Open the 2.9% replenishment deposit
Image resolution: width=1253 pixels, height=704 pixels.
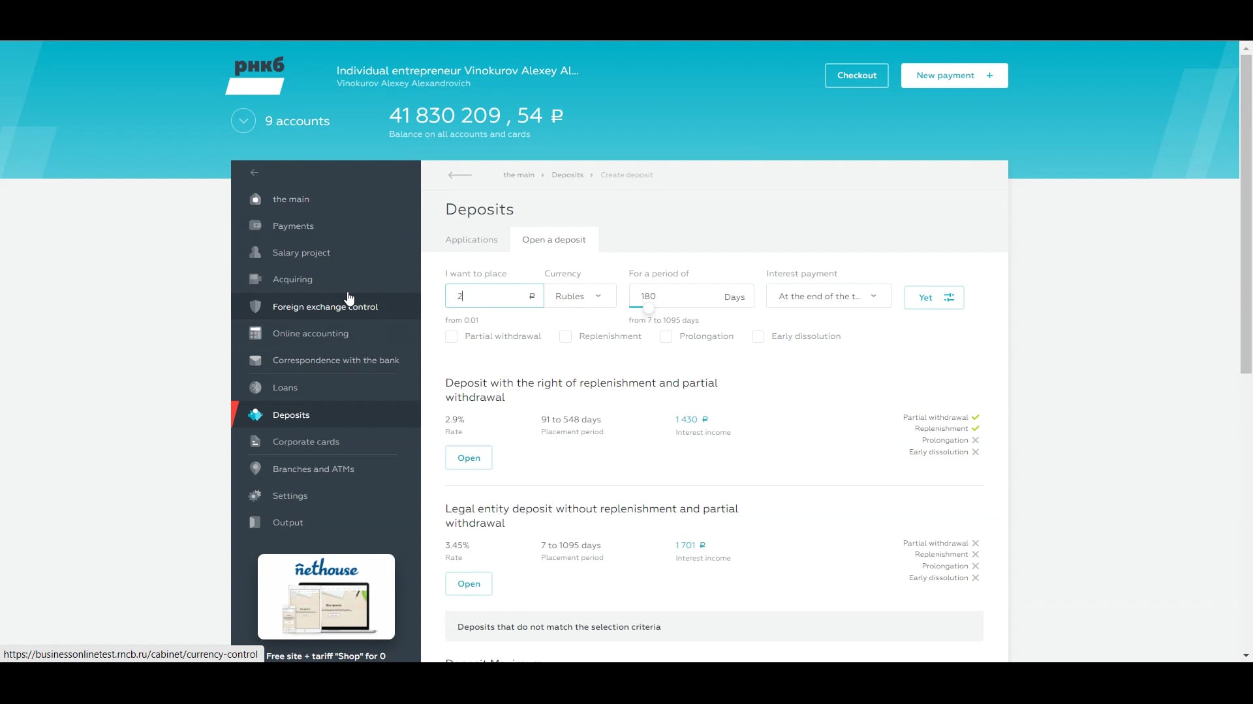click(469, 458)
